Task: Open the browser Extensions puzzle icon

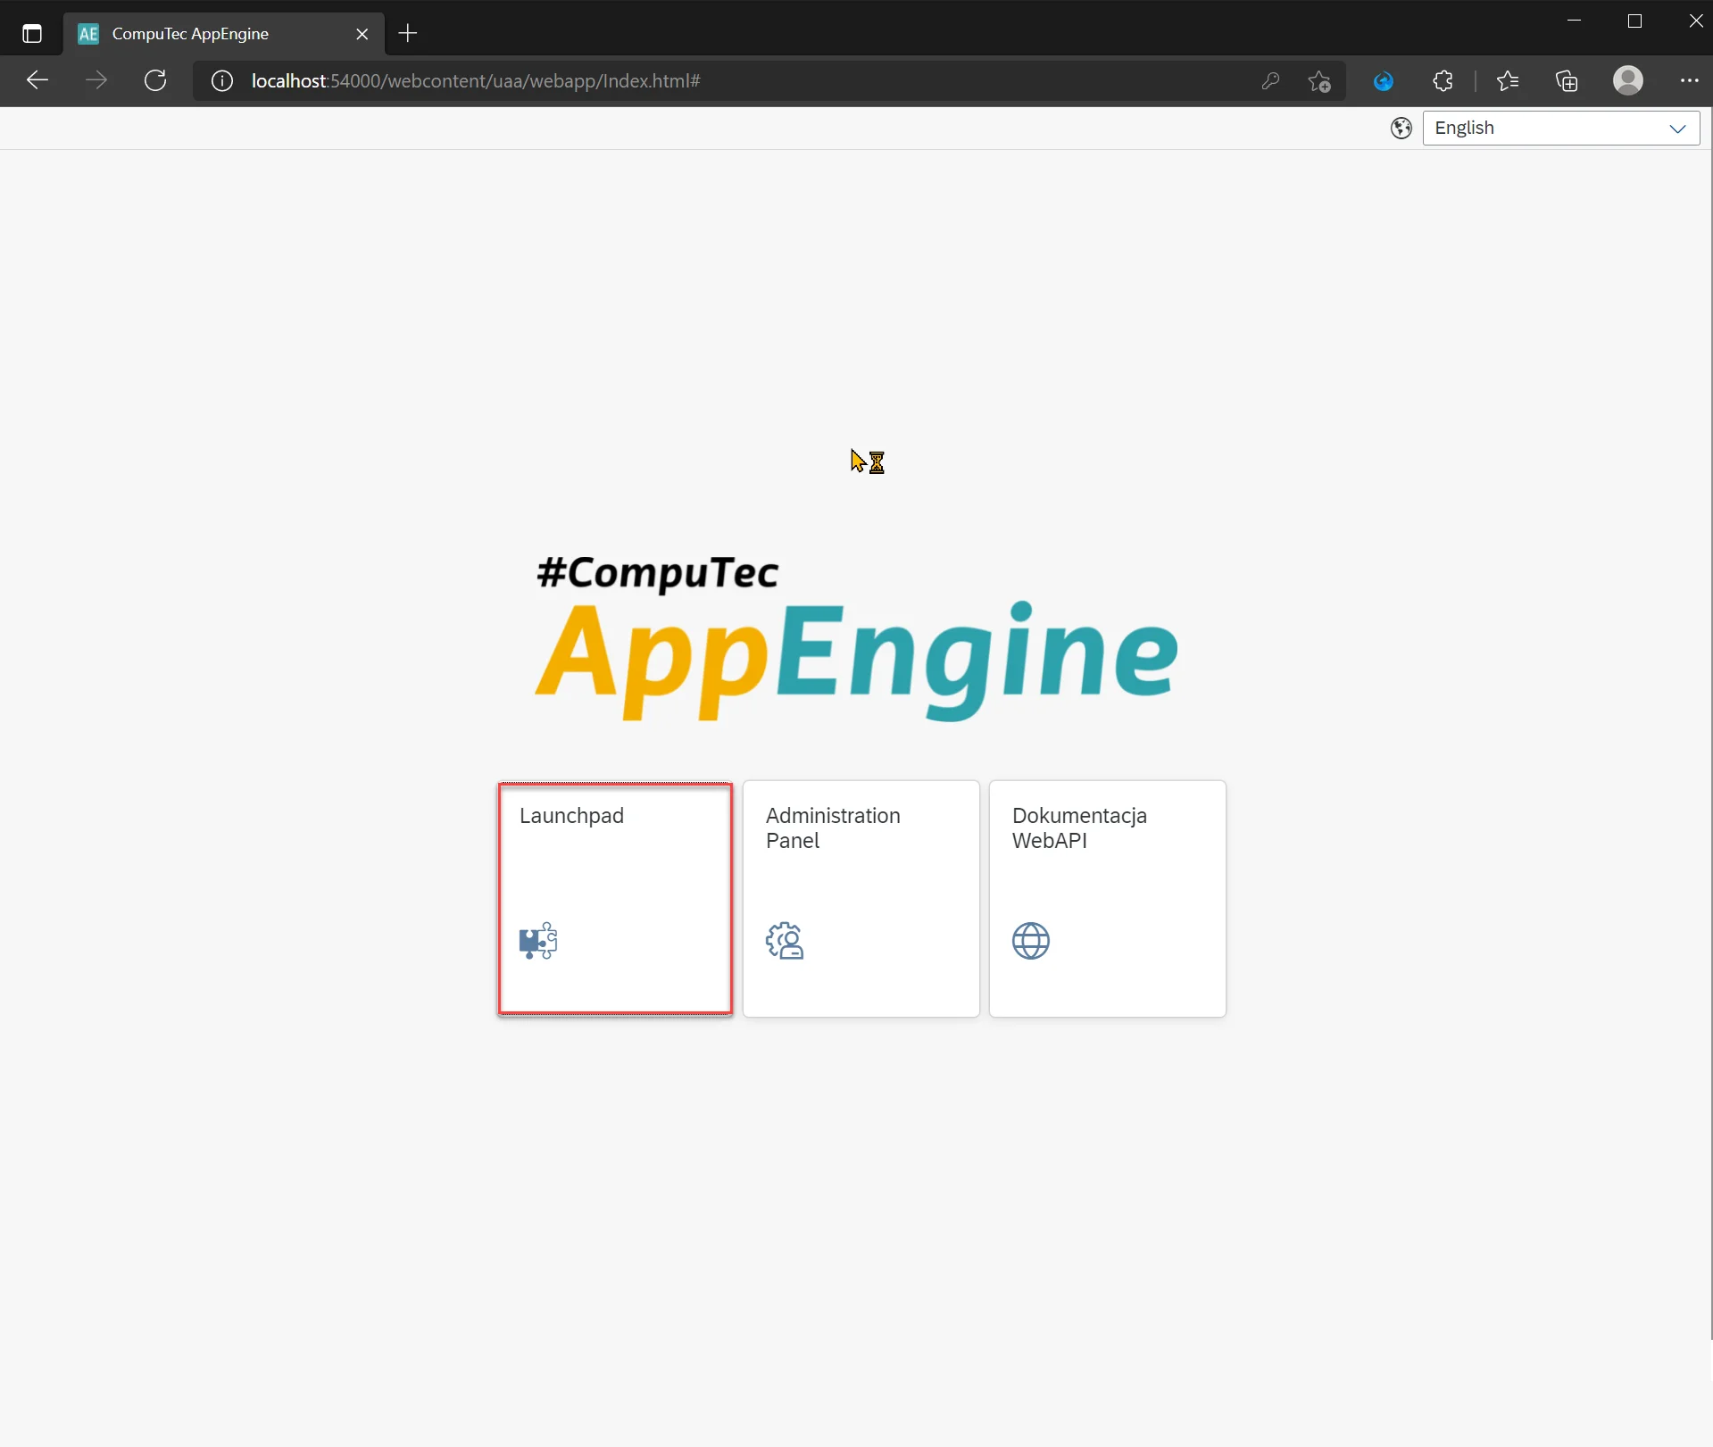Action: 1443,80
